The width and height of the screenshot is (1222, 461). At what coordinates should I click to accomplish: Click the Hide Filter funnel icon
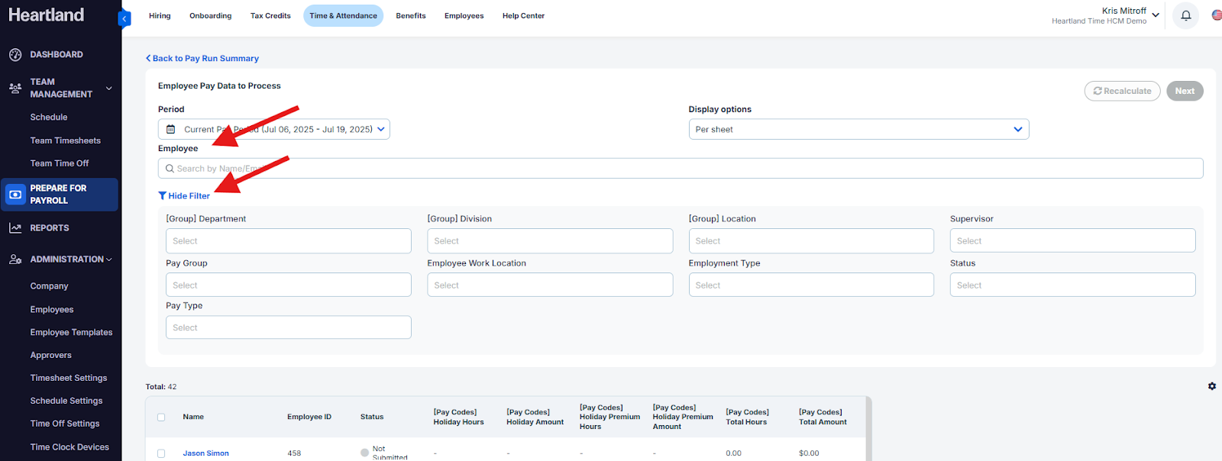[x=162, y=196]
